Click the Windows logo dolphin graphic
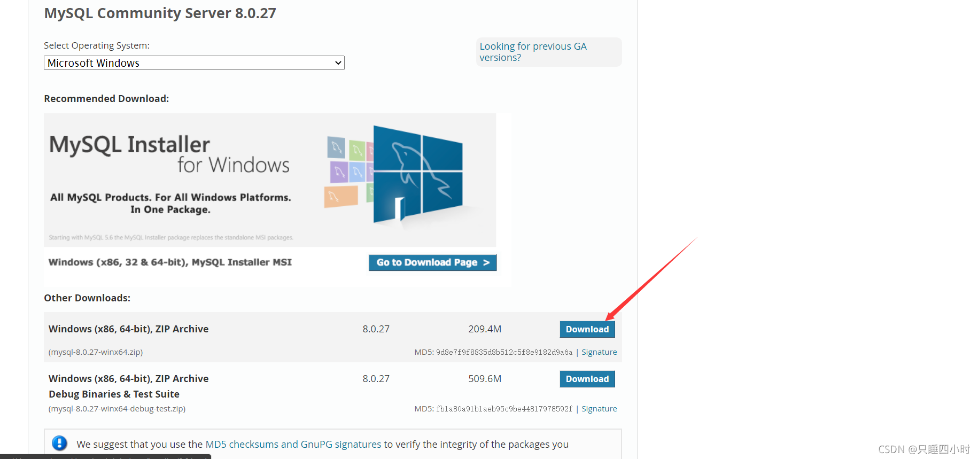The height and width of the screenshot is (459, 978). point(418,174)
